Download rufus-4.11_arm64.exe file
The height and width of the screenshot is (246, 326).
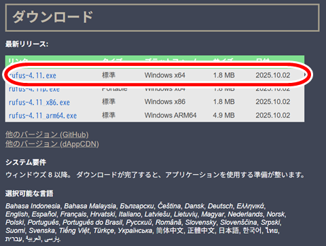click(43, 116)
